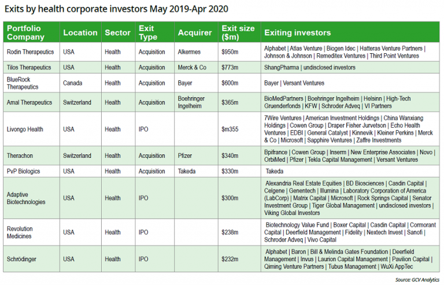Image resolution: width=444 pixels, height=285 pixels.
Task: Click the Source: GCV Analytics text
Action: coord(413,279)
